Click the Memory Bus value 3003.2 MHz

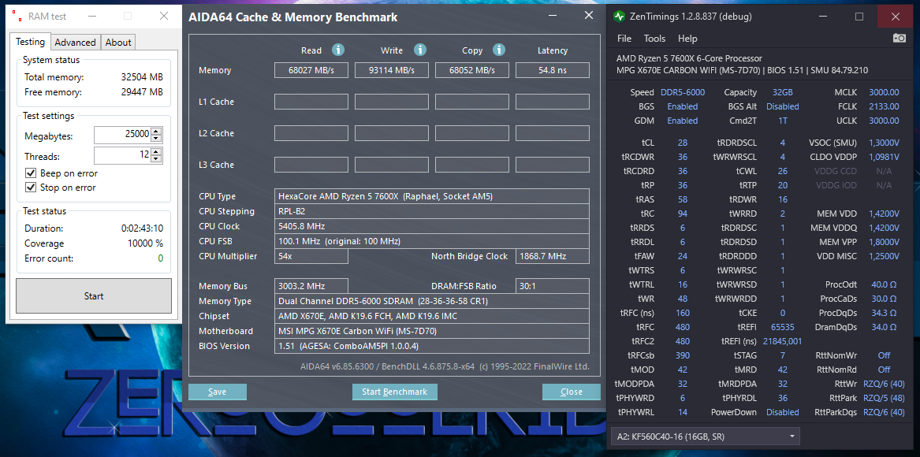point(311,286)
